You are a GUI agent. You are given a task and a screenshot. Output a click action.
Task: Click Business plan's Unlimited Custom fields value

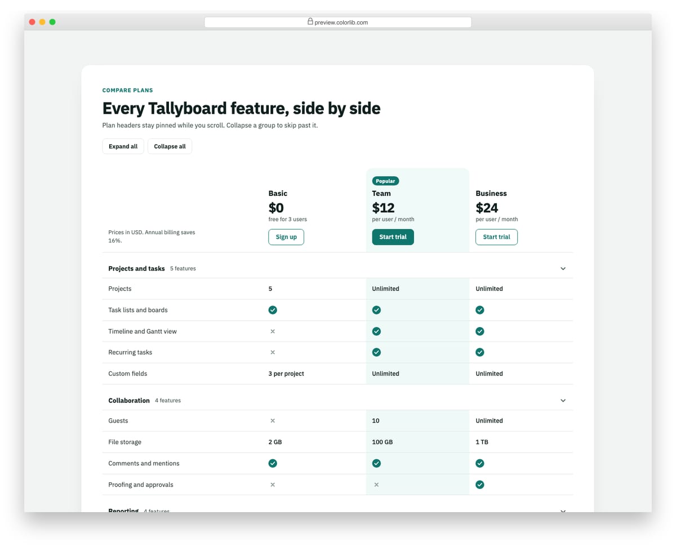point(490,374)
